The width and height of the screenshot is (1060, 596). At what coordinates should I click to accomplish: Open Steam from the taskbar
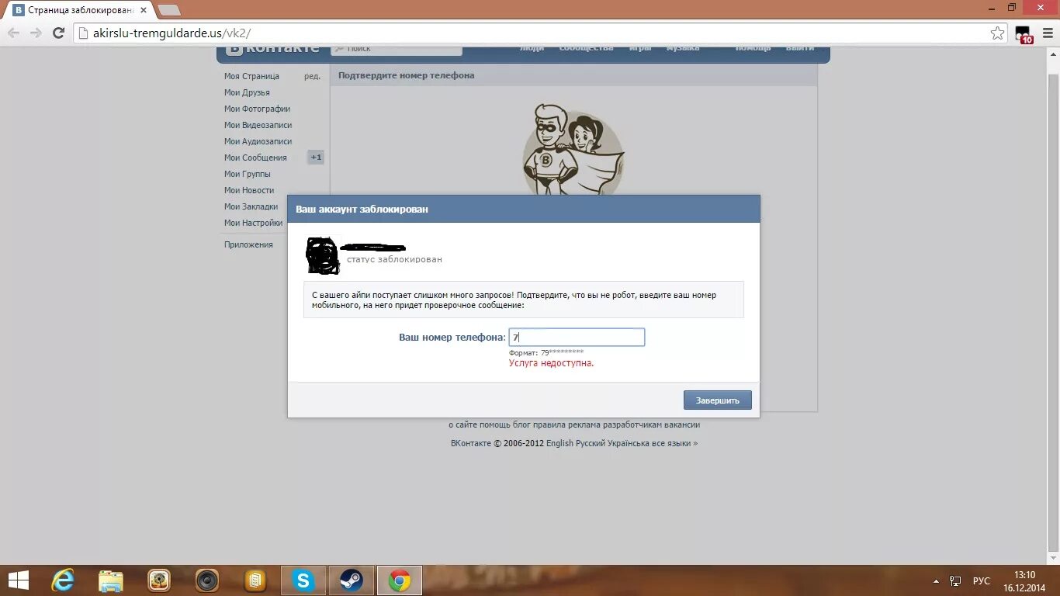coord(352,580)
